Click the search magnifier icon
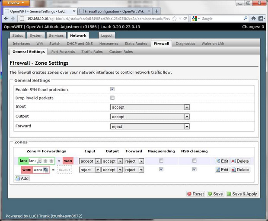This screenshot has height=221, width=268. click(245, 18)
